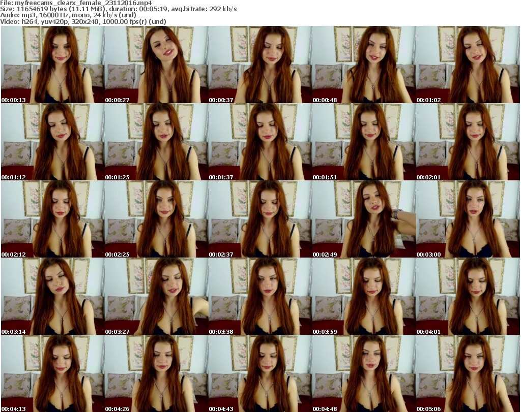Select the thumbnail frame at 00:00:48

pyautogui.click(x=364, y=65)
